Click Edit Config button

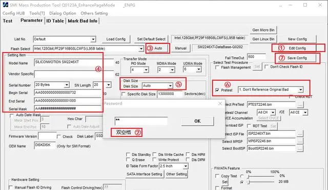(297, 48)
